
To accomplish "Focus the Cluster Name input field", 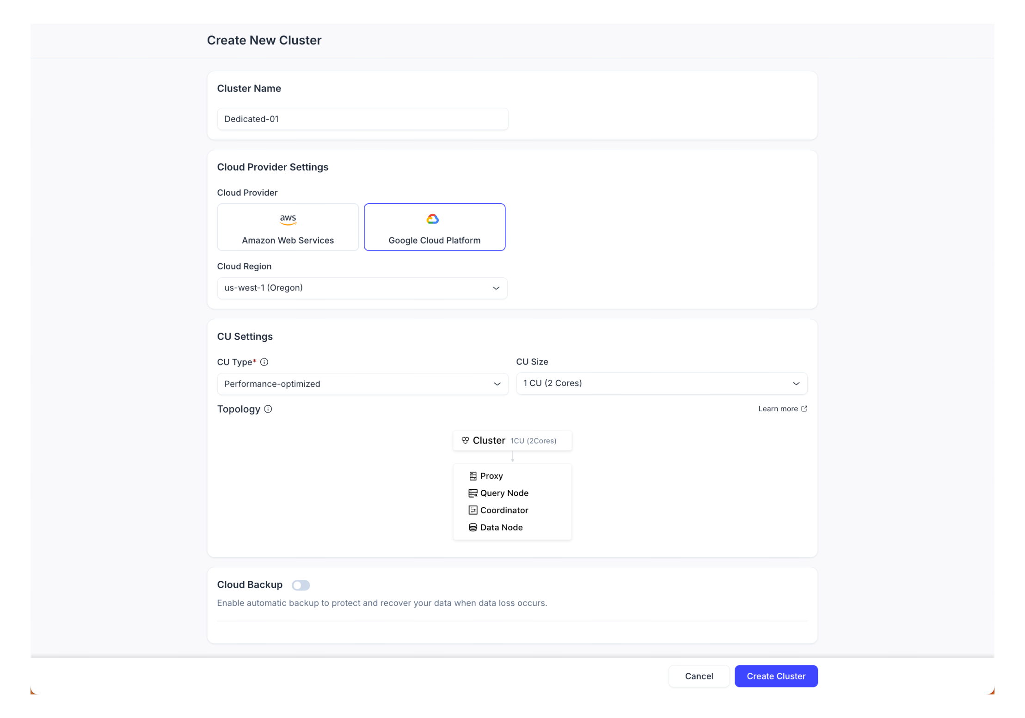I will (x=362, y=119).
